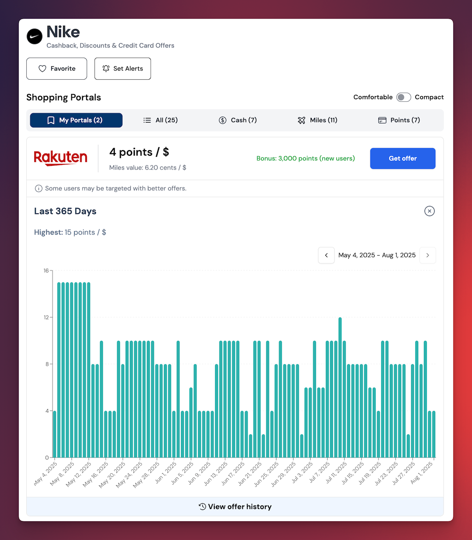Switch to the Cash (7) tab
This screenshot has height=540, width=472.
point(238,120)
